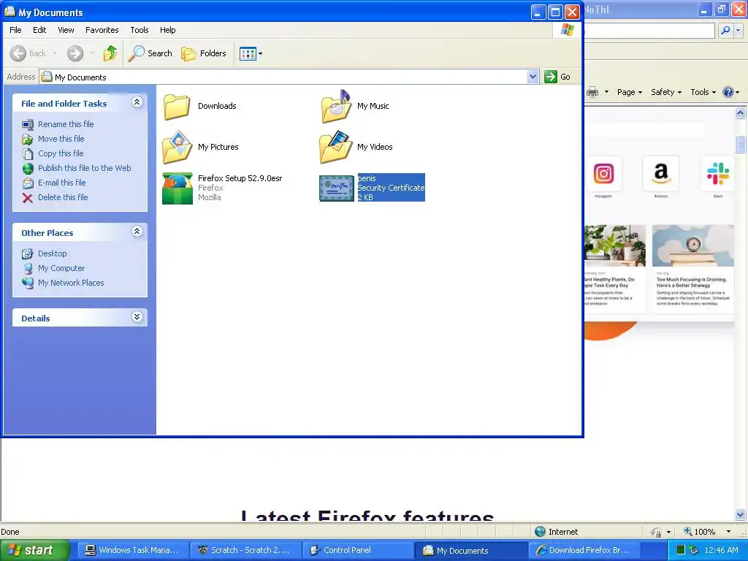This screenshot has width=748, height=561.
Task: Click Delete this file task
Action: [63, 197]
